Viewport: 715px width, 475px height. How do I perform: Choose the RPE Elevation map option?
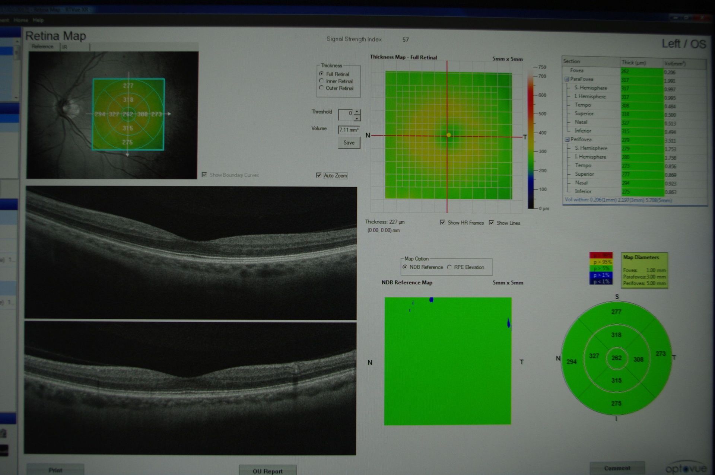[x=449, y=267]
